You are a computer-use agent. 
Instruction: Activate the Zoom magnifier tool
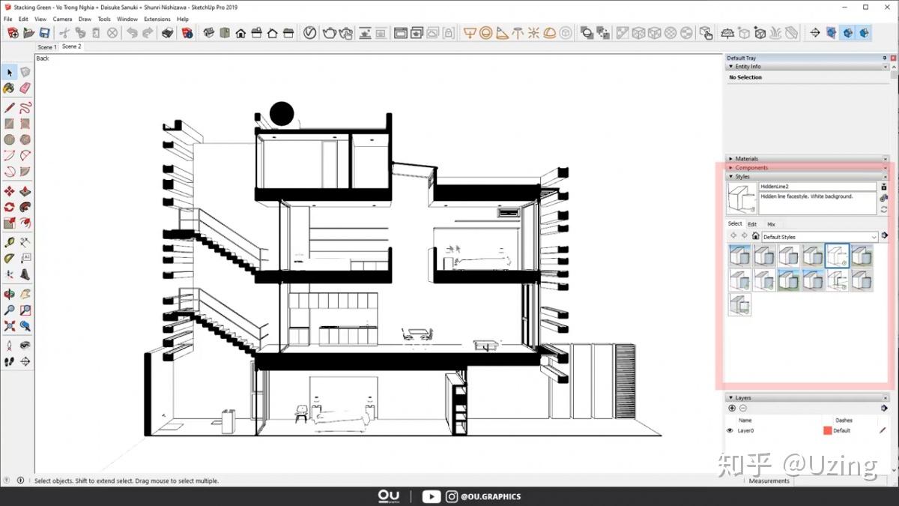(9, 310)
